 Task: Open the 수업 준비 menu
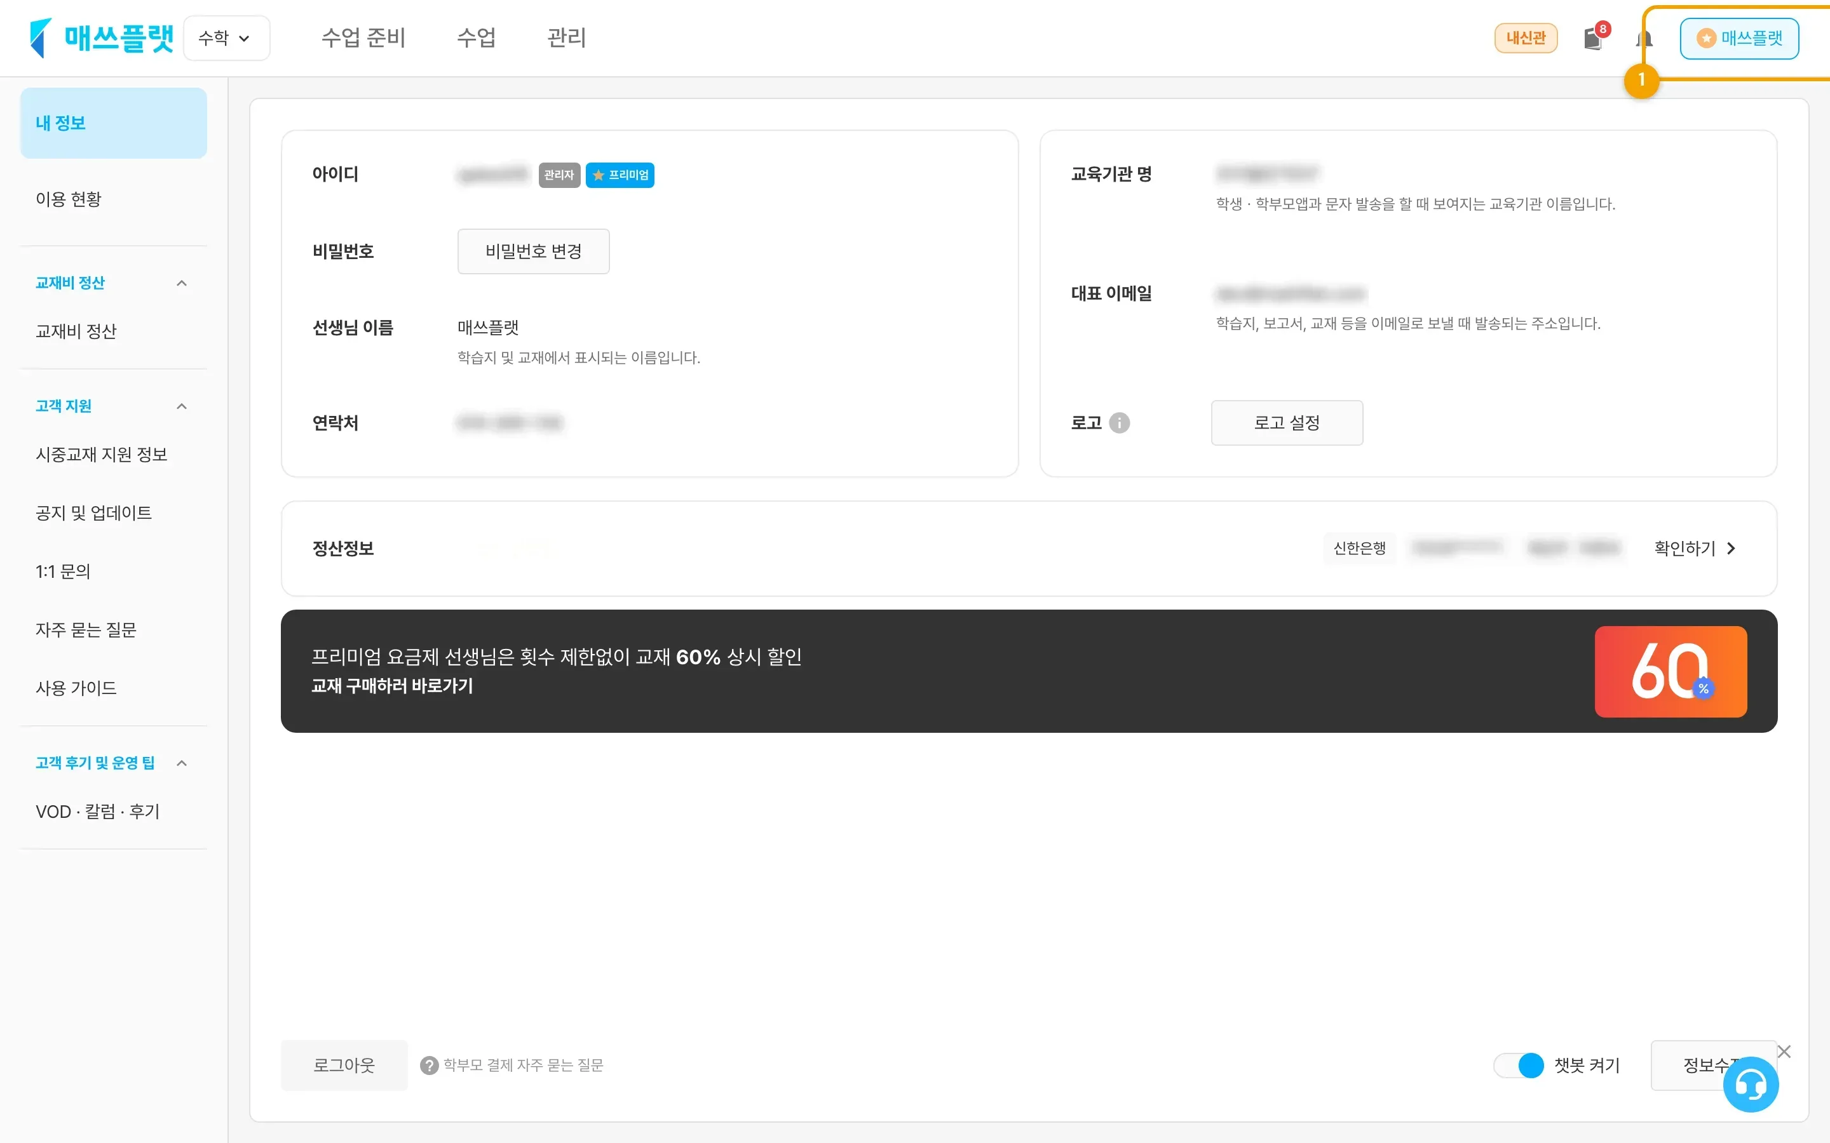(363, 38)
